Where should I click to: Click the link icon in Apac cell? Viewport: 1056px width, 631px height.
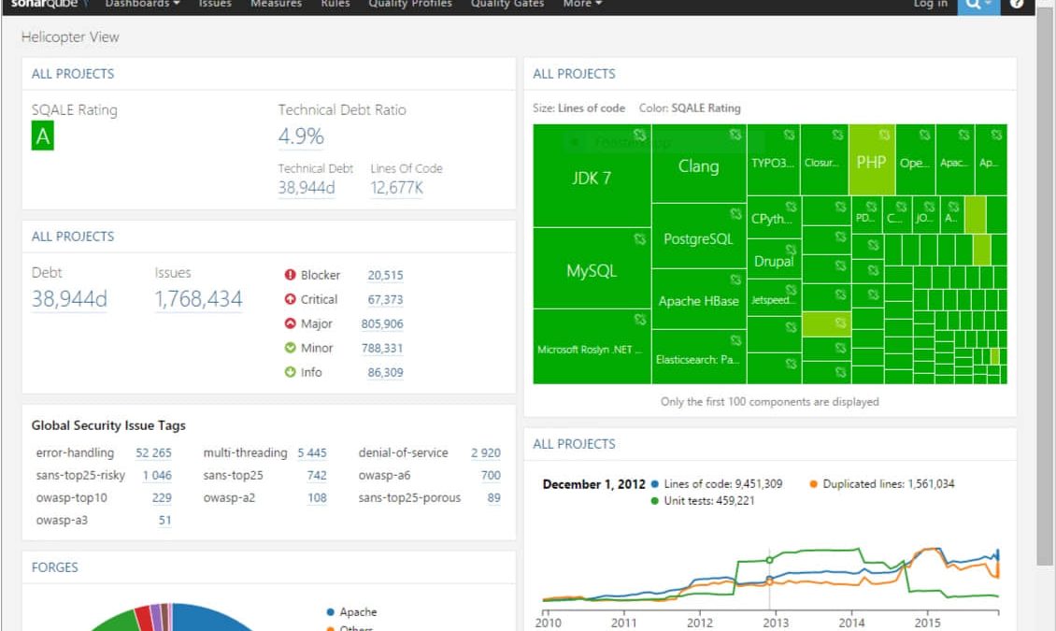click(x=963, y=135)
